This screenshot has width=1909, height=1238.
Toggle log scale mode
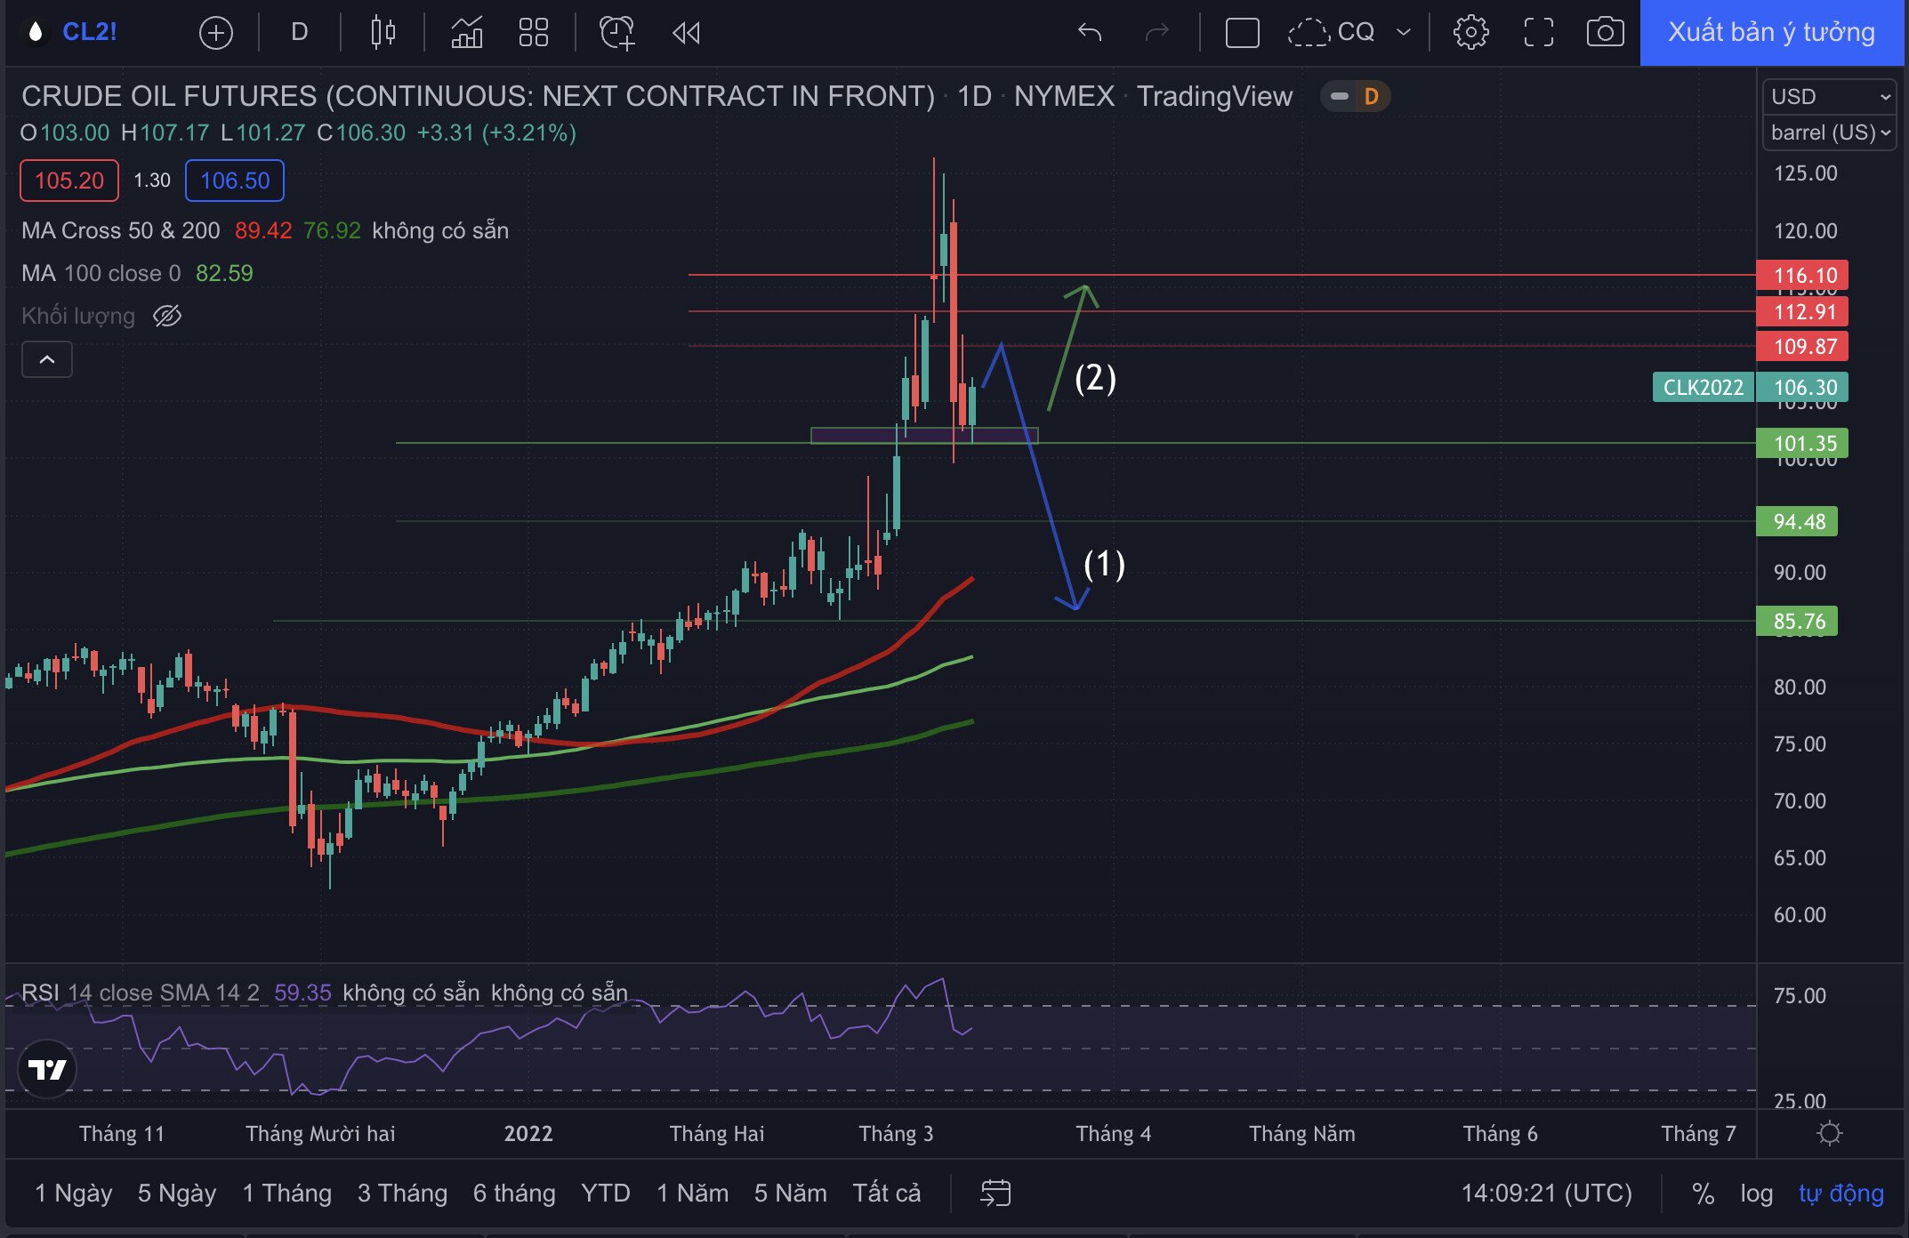(1756, 1193)
